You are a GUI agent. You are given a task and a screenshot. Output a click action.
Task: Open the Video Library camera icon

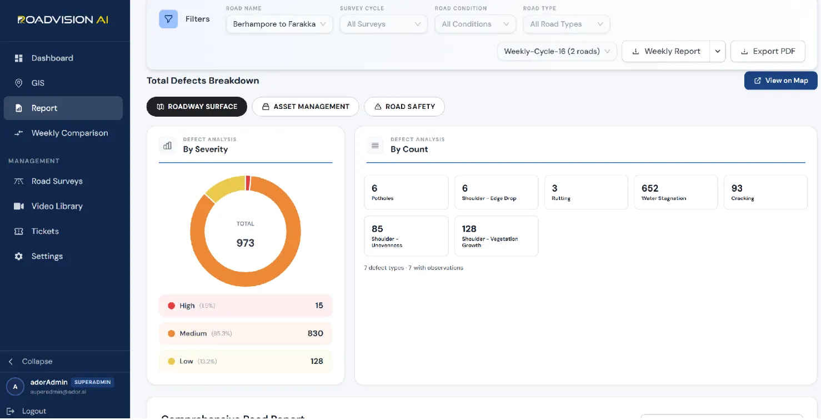pyautogui.click(x=19, y=206)
